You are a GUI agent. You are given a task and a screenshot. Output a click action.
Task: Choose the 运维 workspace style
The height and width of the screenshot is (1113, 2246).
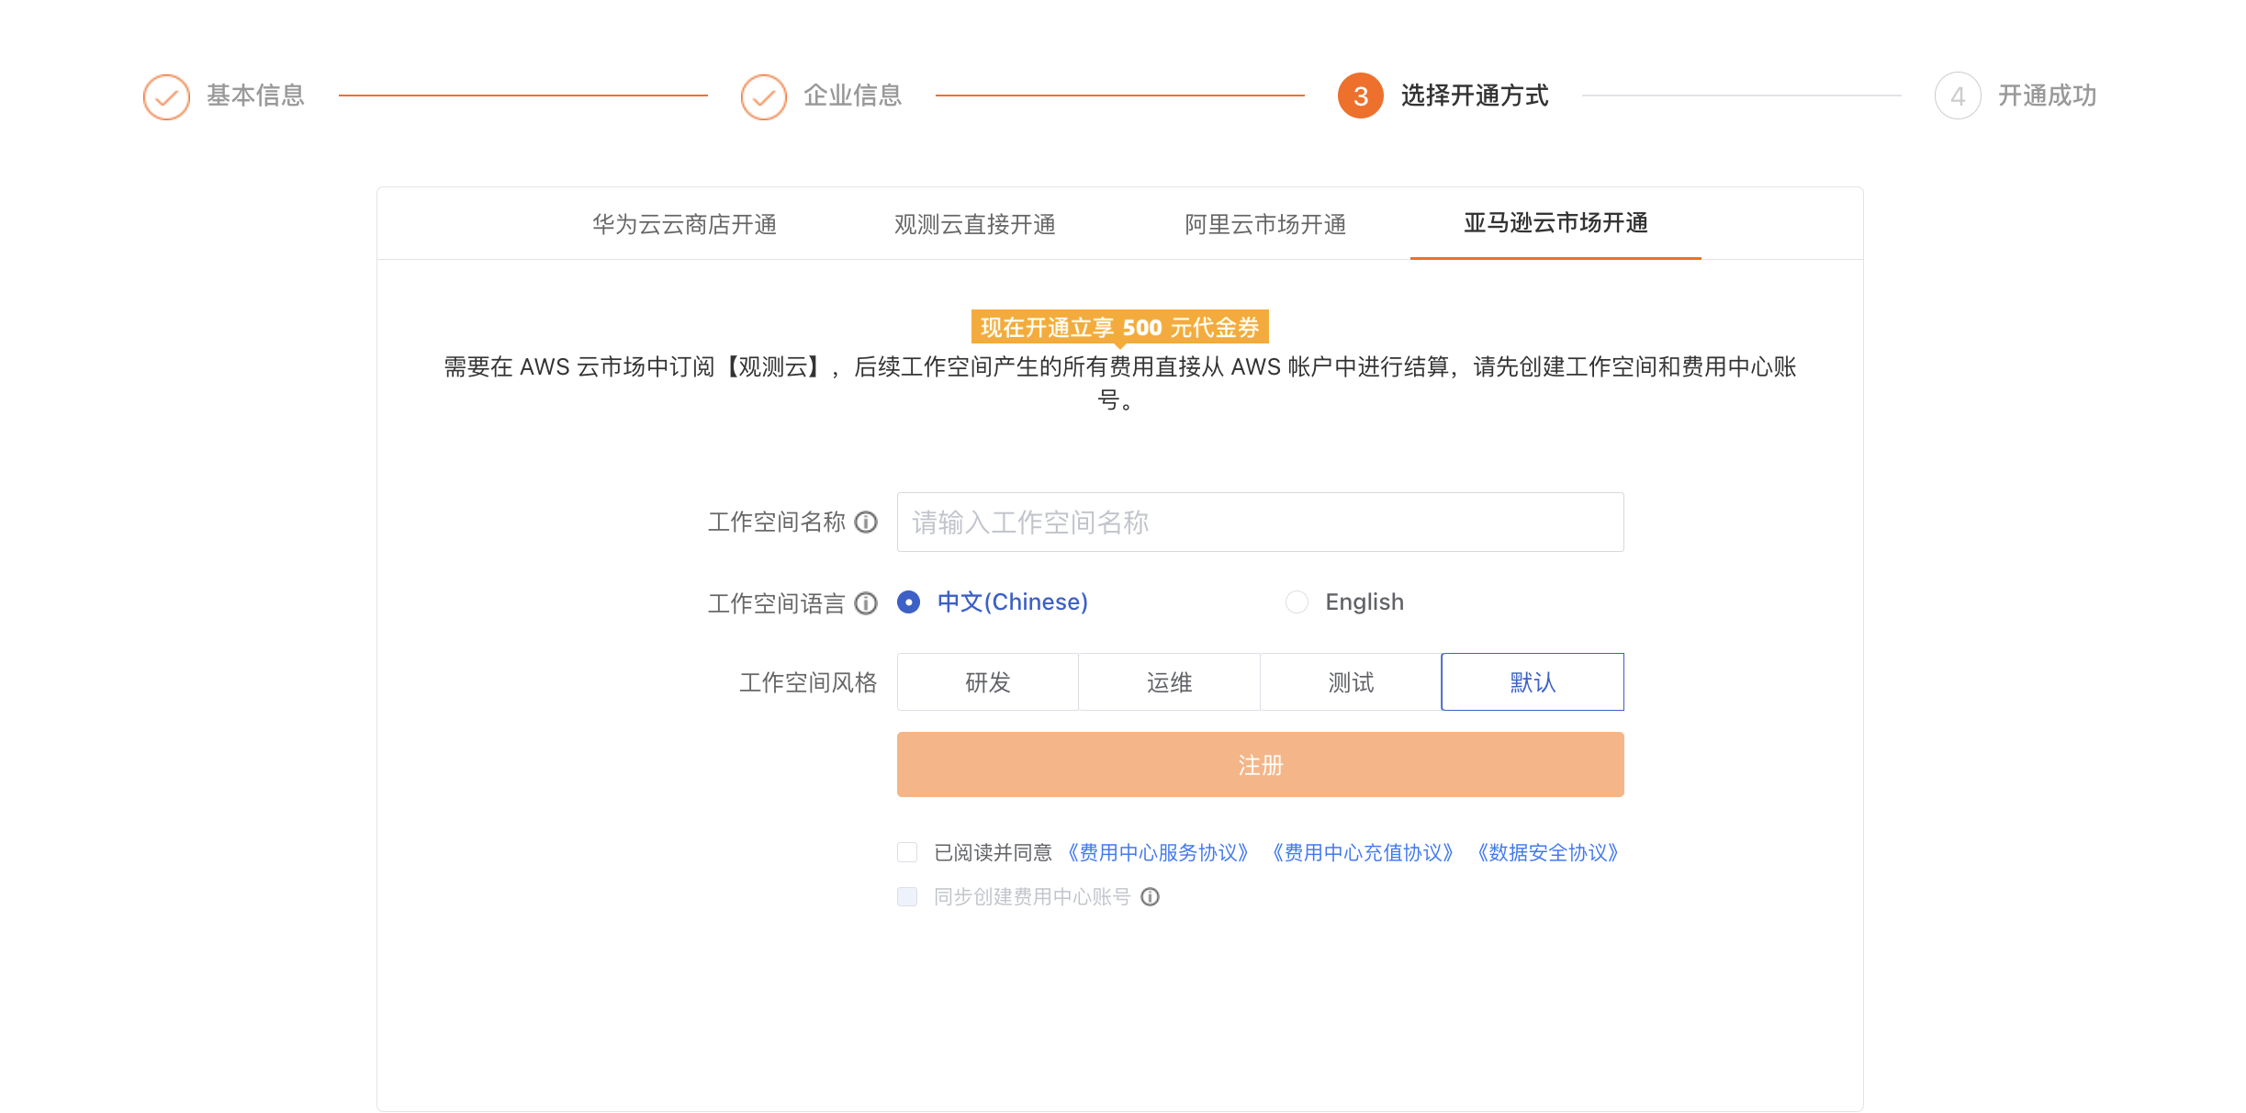pyautogui.click(x=1169, y=682)
